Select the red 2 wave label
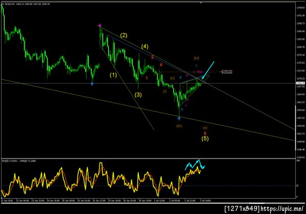 (x=152, y=57)
